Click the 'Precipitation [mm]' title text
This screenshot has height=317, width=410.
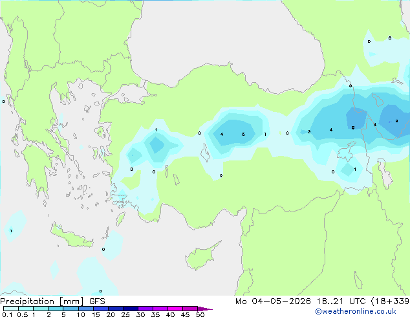pos(42,301)
